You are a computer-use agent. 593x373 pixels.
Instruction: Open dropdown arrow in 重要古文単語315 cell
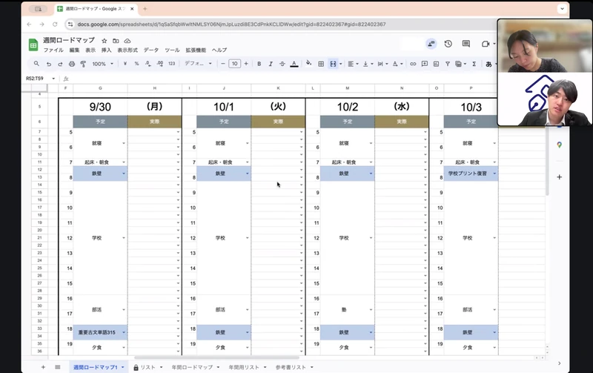coord(124,332)
